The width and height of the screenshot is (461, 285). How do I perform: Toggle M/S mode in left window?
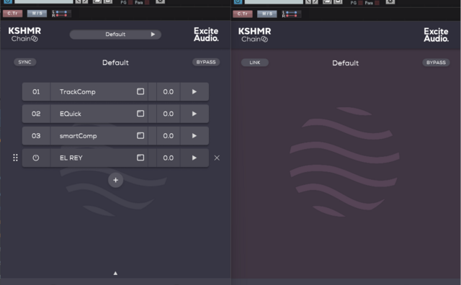click(37, 14)
